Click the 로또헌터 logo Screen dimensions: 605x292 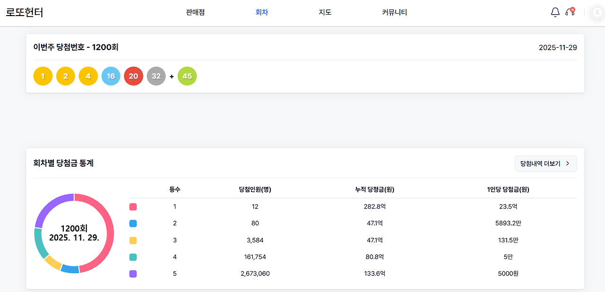pos(25,12)
